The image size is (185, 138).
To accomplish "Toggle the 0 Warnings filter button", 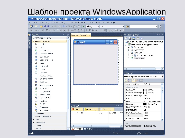I will pyautogui.click(x=91, y=109).
